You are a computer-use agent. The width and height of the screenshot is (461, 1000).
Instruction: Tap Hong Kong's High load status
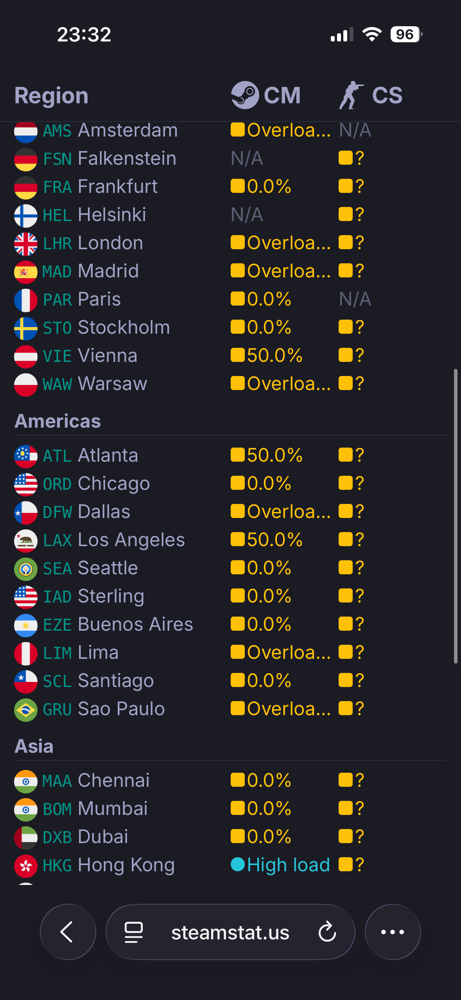[288, 865]
